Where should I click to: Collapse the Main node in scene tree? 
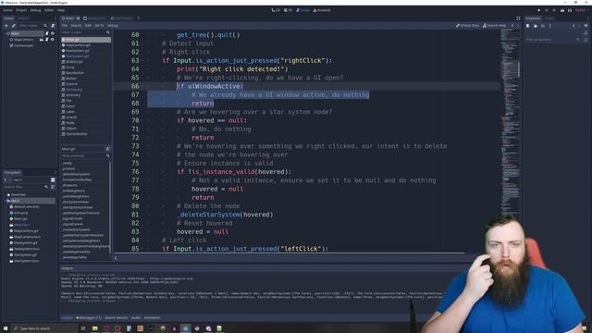pyautogui.click(x=6, y=33)
